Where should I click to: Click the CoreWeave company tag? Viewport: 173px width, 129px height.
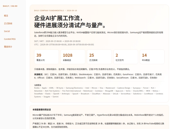pos(149,94)
